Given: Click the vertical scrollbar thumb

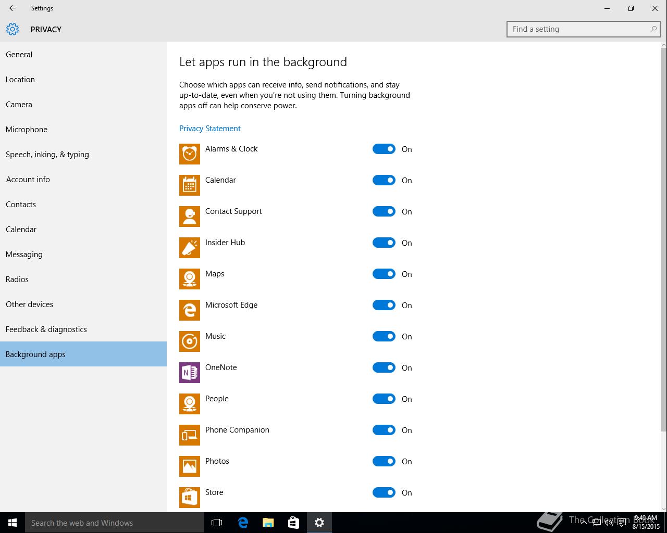Looking at the screenshot, I should [663, 240].
